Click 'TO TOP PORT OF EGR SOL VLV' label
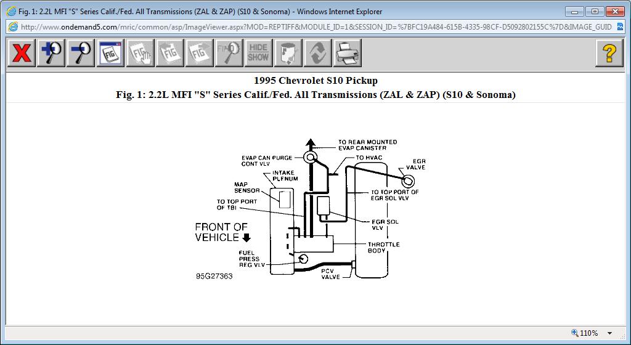The width and height of the screenshot is (631, 345). 394,195
